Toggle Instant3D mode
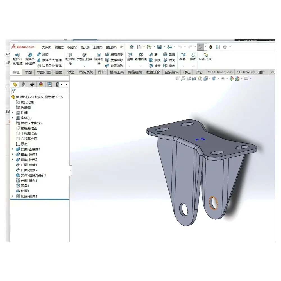The height and width of the screenshot is (281, 281). (206, 57)
